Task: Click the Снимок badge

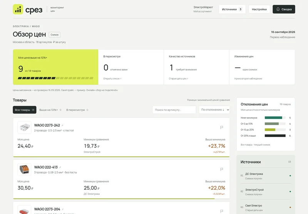Action: (x=55, y=35)
